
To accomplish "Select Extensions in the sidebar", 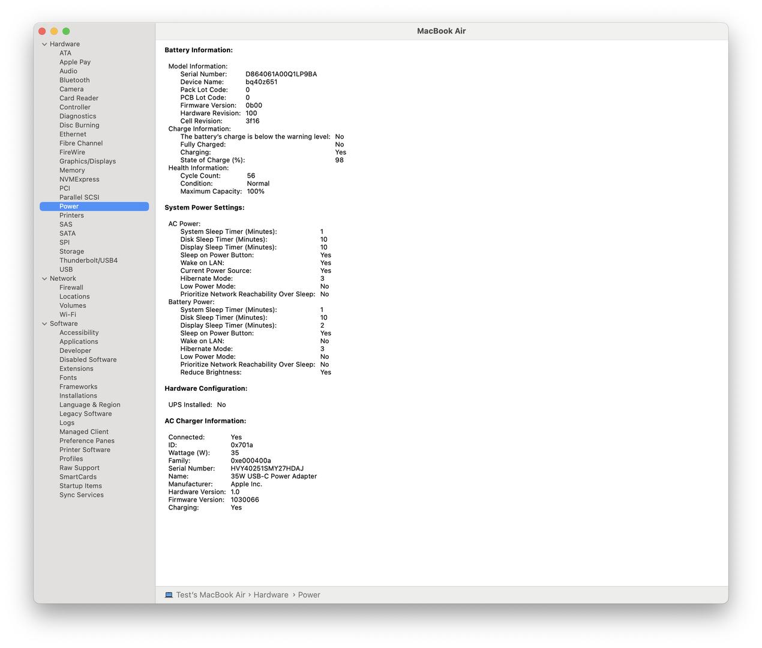I will point(76,369).
